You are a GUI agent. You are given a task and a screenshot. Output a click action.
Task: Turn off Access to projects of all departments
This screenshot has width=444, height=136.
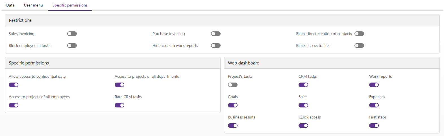click(119, 85)
